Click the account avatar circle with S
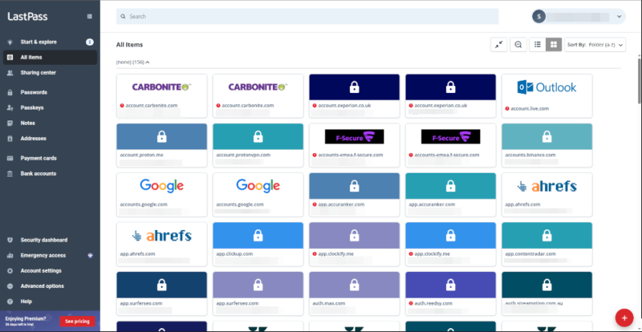This screenshot has height=332, width=642. tap(538, 16)
